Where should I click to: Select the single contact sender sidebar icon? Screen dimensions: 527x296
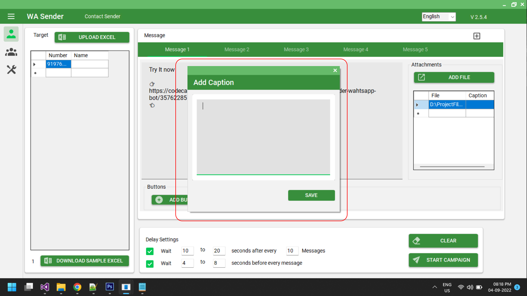click(11, 34)
